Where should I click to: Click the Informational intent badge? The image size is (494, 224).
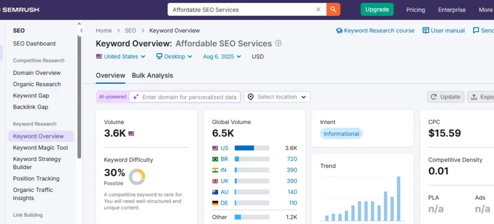341,134
